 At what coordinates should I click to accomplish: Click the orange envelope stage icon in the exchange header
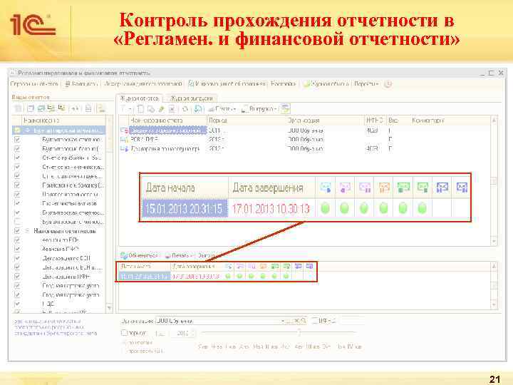coord(264,267)
